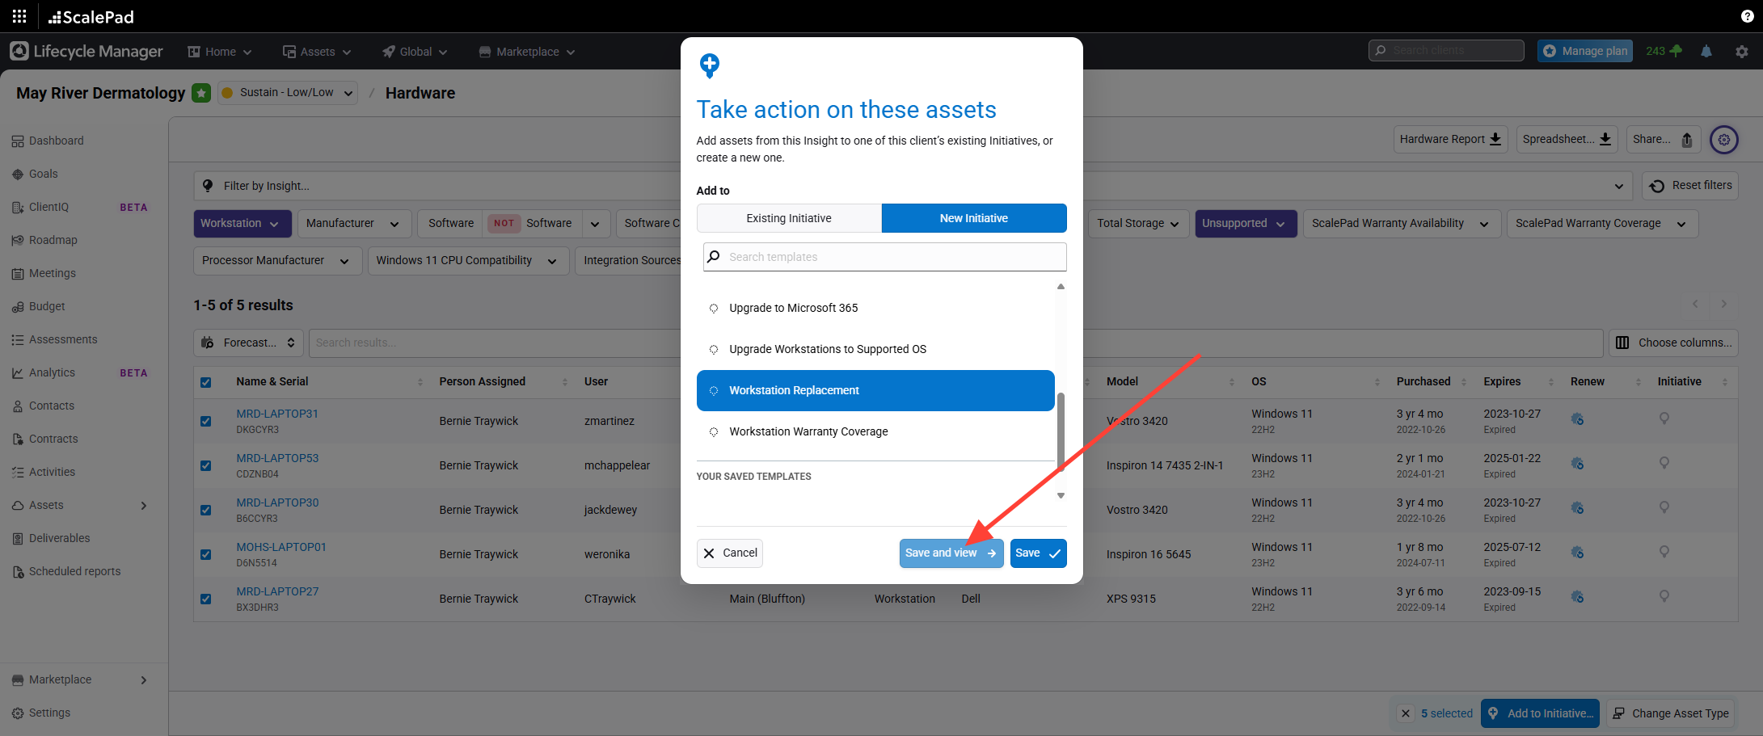Open the Processor Manufacturer filter dropdown
Image resolution: width=1763 pixels, height=736 pixels.
point(276,261)
